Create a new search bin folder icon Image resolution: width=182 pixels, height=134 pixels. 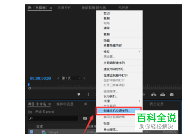85,118
